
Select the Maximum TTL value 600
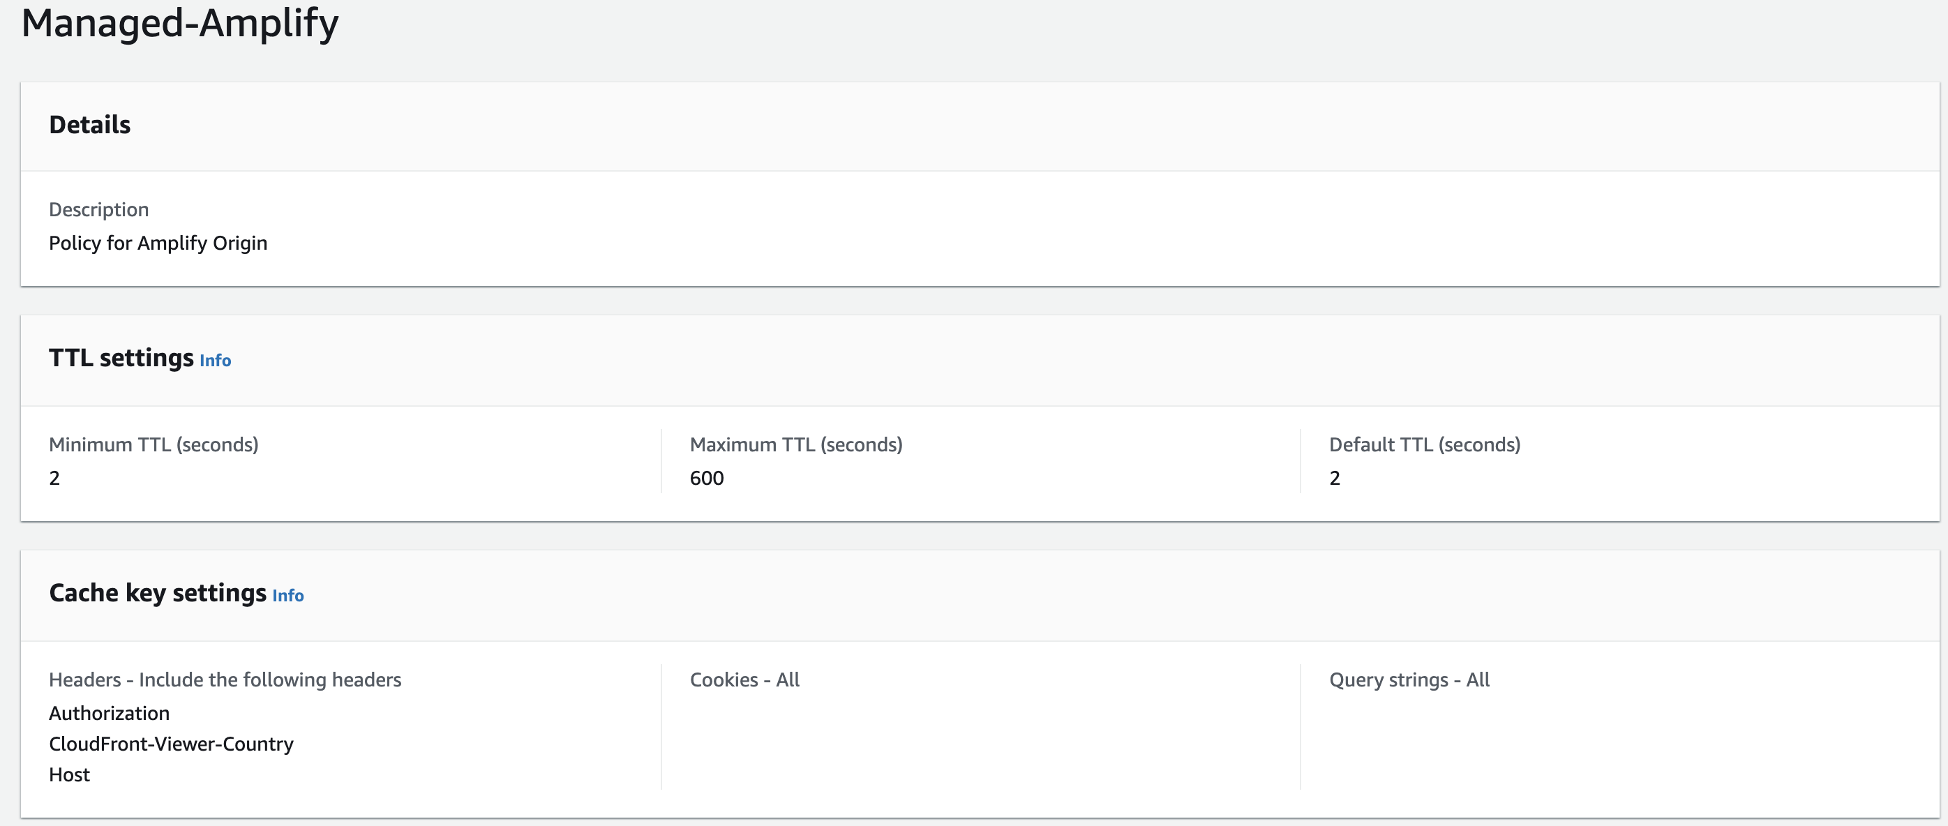tap(706, 478)
